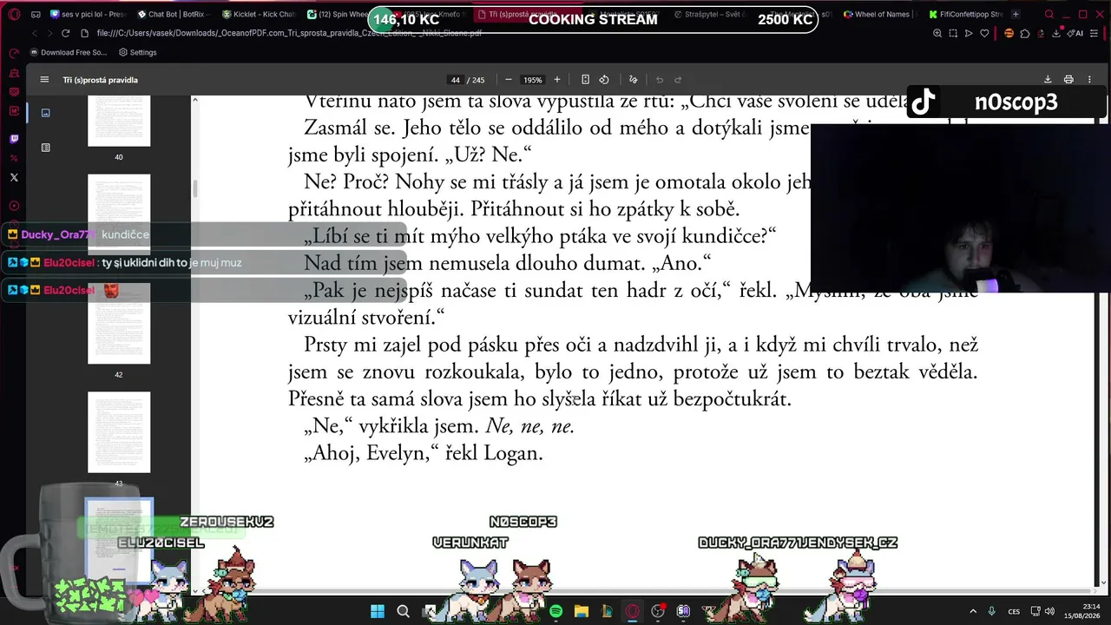Viewport: 1111px width, 625px height.
Task: Open Opera browser main menu
Action: 13,14
